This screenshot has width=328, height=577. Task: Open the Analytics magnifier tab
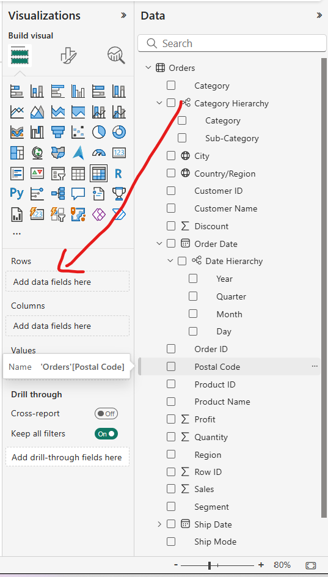(116, 56)
